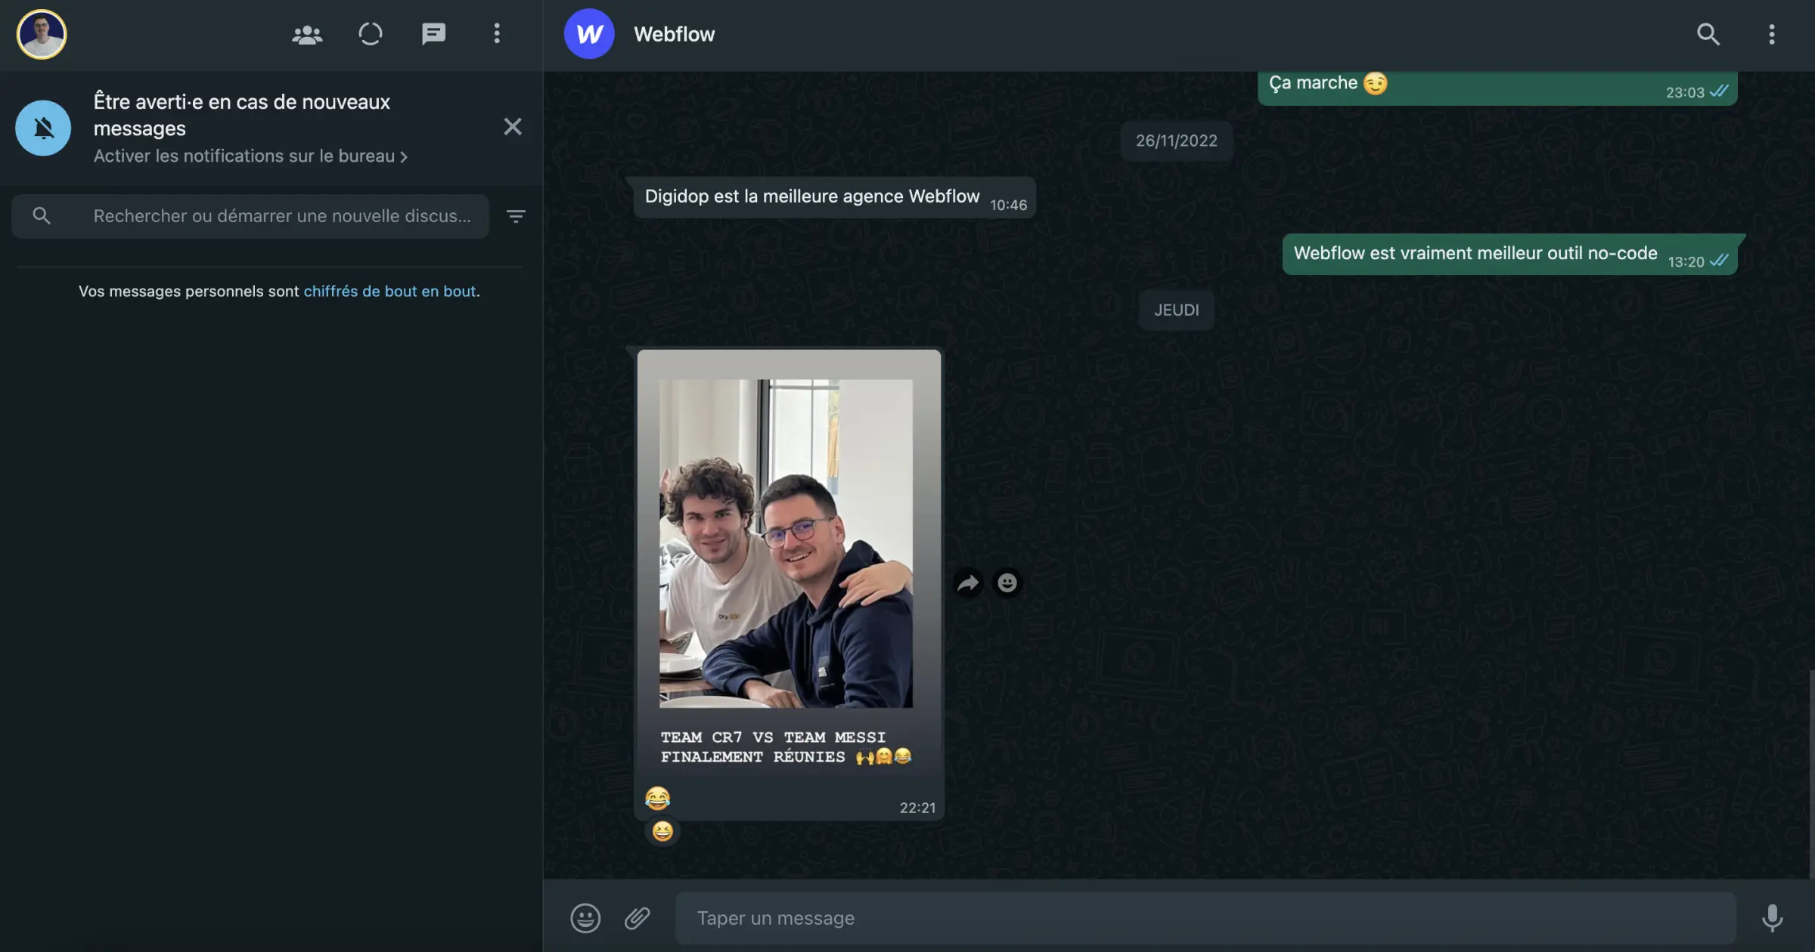The image size is (1815, 952).
Task: Click the 26/11/2022 date label
Action: [1176, 141]
